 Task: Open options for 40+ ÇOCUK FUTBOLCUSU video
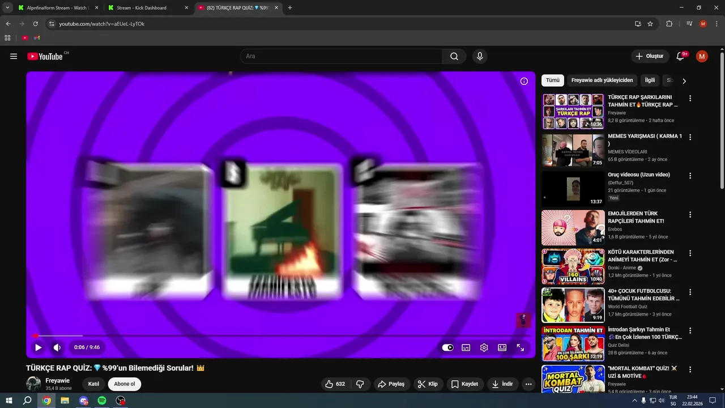[690, 292]
